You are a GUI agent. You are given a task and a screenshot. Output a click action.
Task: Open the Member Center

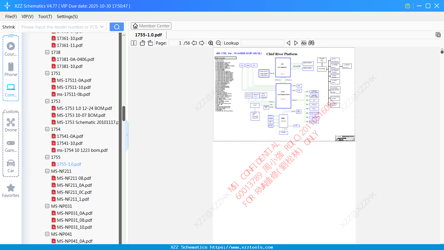point(151,26)
